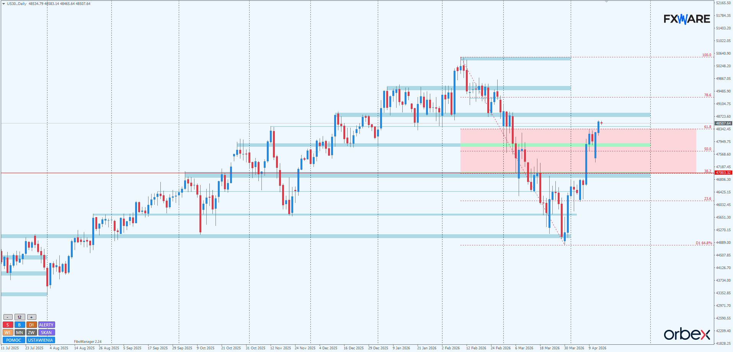Toggle the W1 timeframe button
Screen dimensions: 733x352
pos(8,333)
